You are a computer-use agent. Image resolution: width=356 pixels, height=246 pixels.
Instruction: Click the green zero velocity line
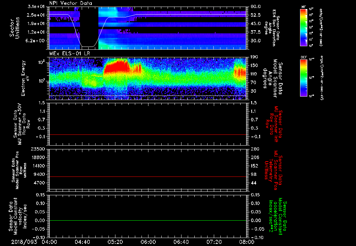pyautogui.click(x=147, y=220)
